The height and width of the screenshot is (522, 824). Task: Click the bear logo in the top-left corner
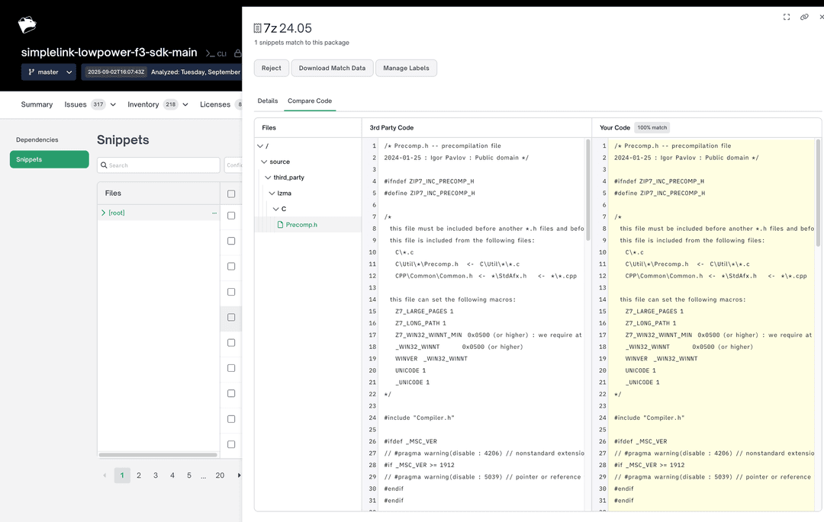26,24
